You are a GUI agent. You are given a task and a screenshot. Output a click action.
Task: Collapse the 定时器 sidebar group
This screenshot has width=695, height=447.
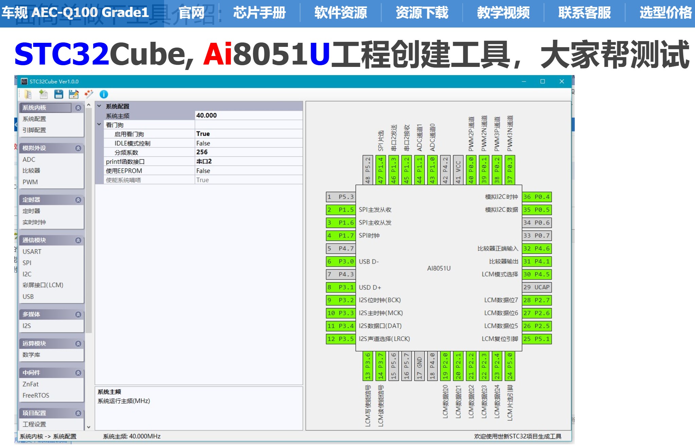[x=78, y=200]
